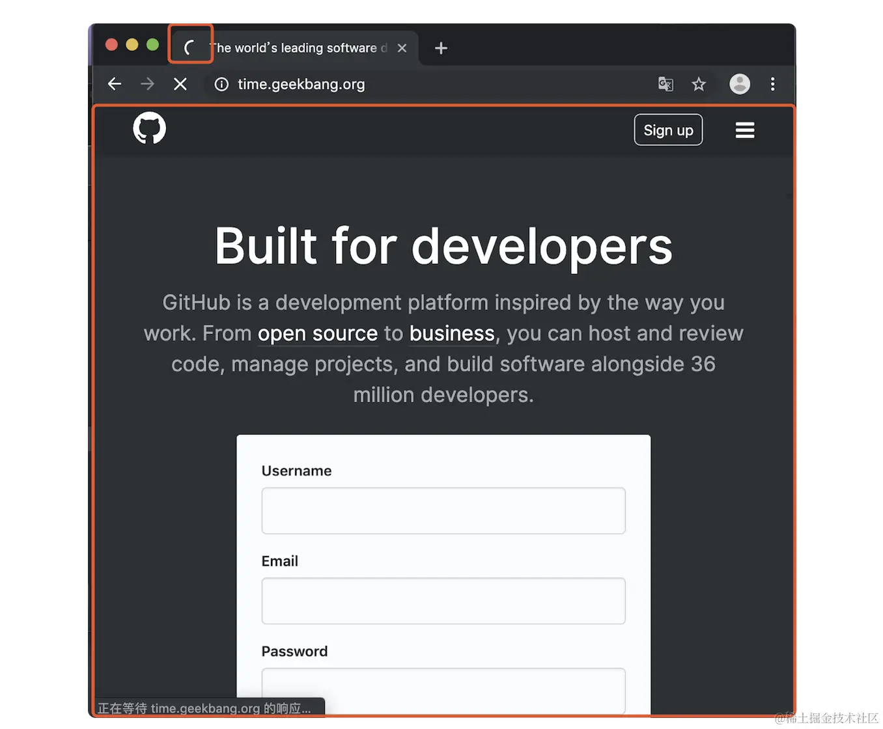Click the GitHub Octocat logo
This screenshot has width=883, height=729.
[x=150, y=128]
